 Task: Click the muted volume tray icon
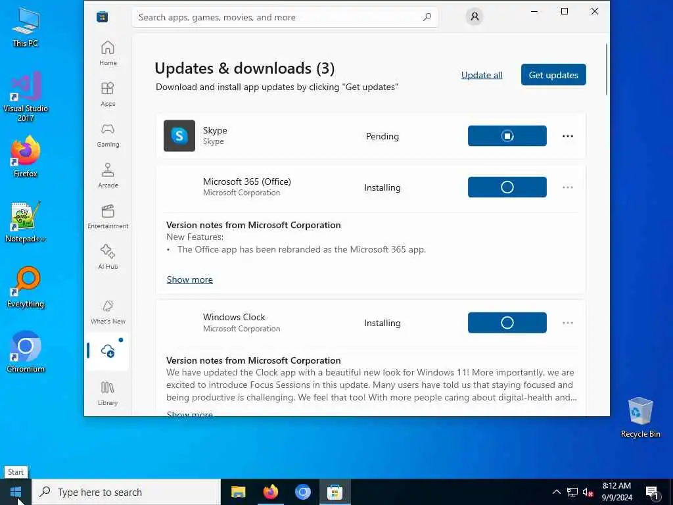pos(588,493)
